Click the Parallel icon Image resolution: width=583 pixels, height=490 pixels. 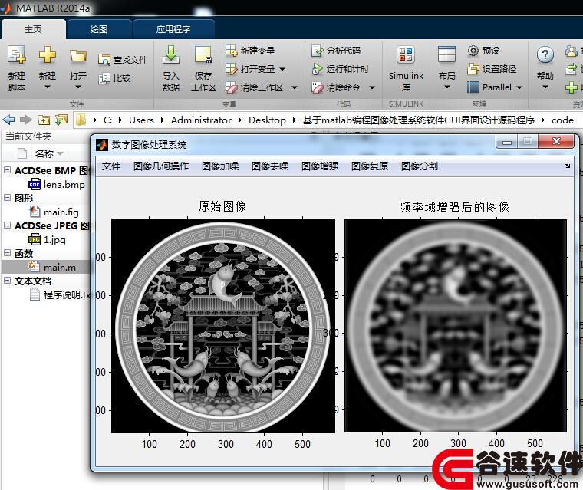click(x=473, y=87)
